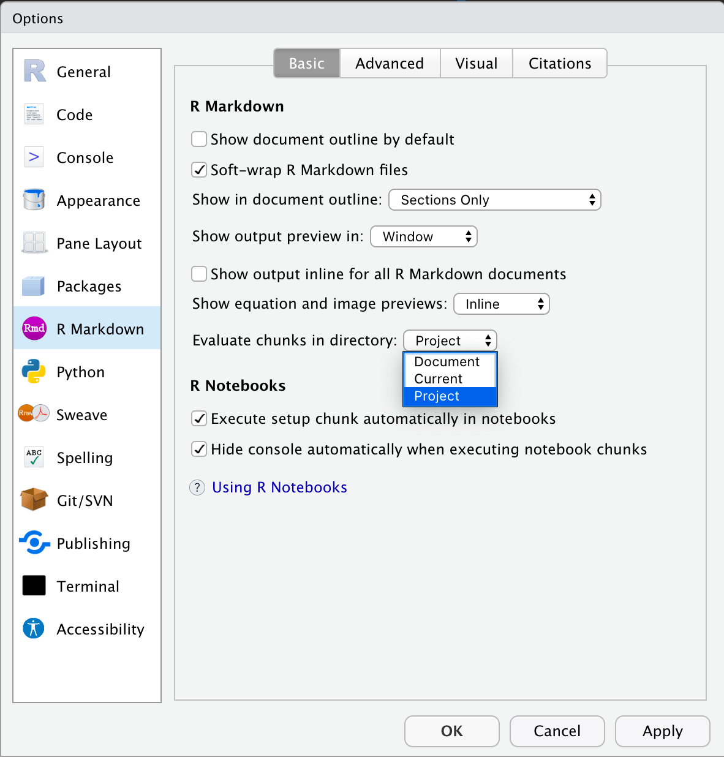724x757 pixels.
Task: Click the Code section document icon
Action: pyautogui.click(x=34, y=114)
